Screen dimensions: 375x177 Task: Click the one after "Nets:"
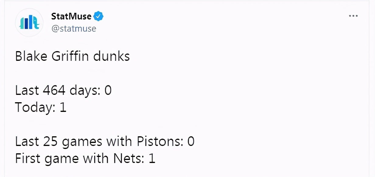pos(152,158)
